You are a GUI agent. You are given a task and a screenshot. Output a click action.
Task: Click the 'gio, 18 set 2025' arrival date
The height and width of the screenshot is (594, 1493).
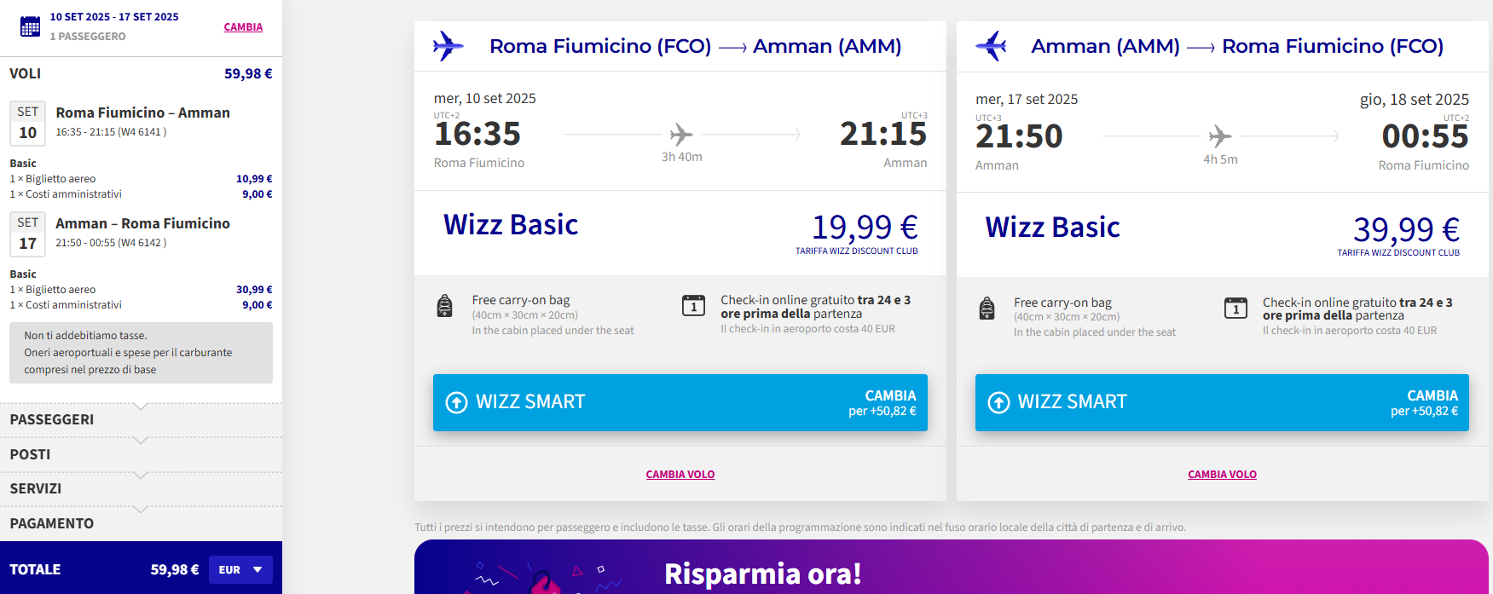click(x=1415, y=100)
